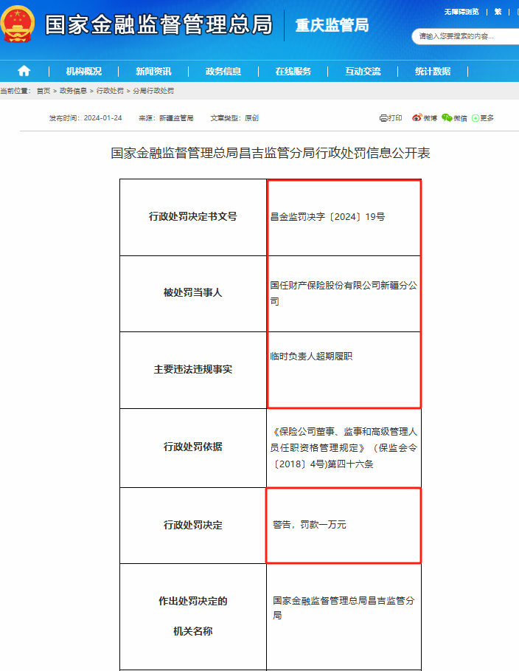Click 行政处罚 in the breadcrumb
Viewport: 519px width, 671px height.
(110, 91)
